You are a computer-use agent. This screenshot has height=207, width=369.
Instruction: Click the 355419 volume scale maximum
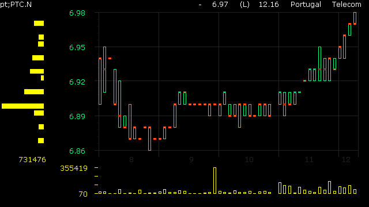[74, 168]
